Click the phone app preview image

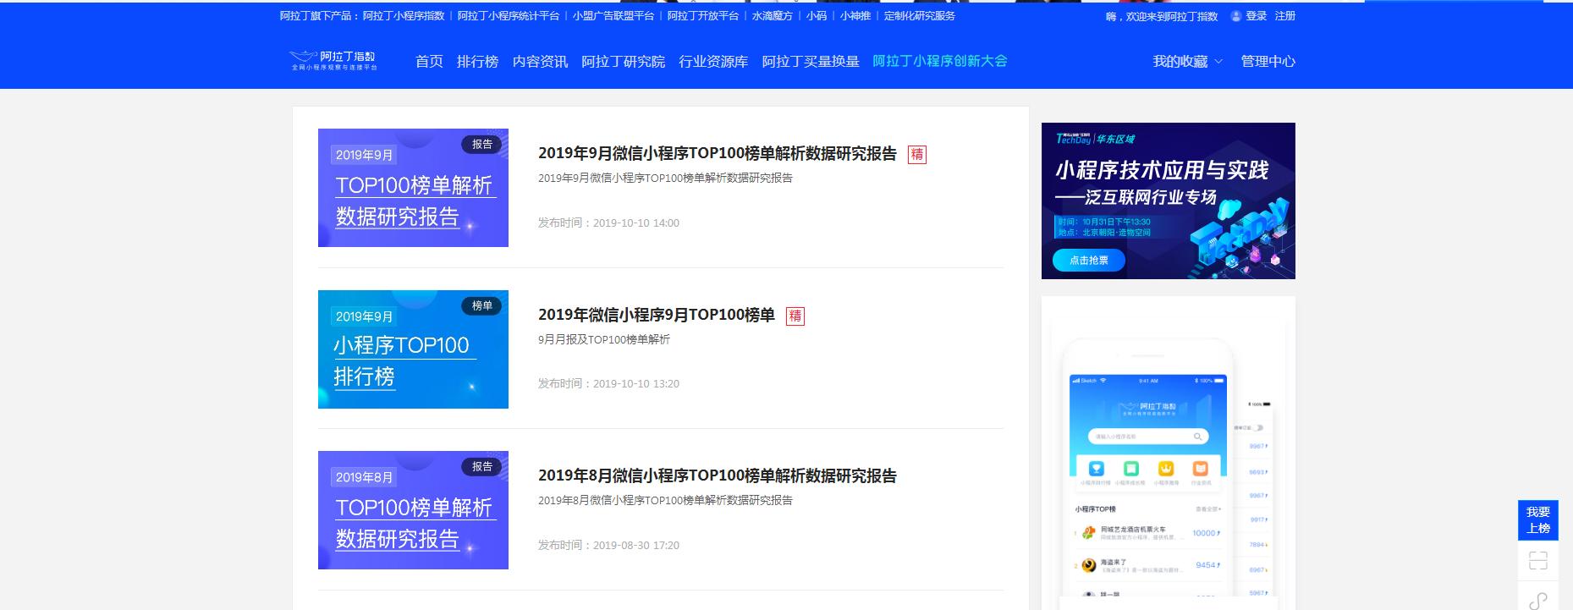pyautogui.click(x=1169, y=453)
